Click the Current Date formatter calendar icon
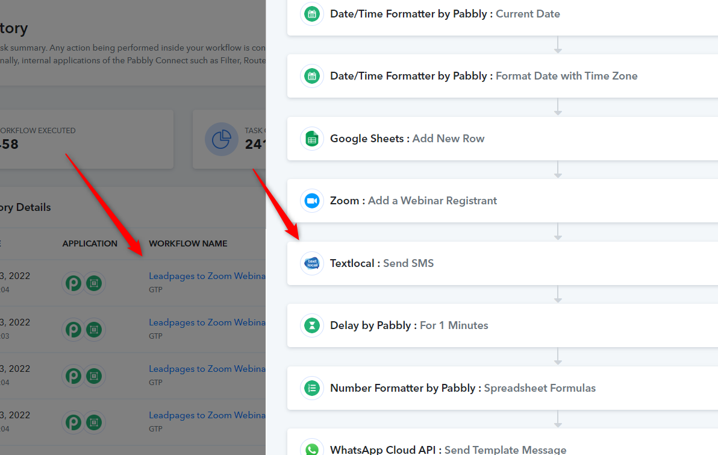Viewport: 718px width, 455px height. tap(312, 14)
